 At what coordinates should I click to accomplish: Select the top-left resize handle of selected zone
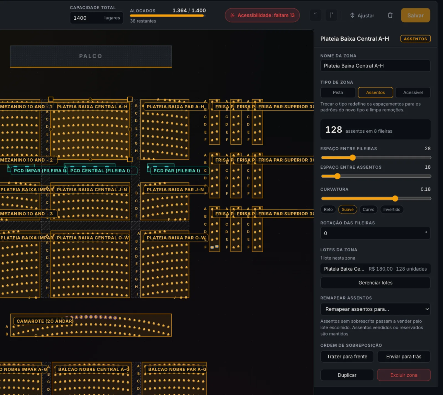click(x=51, y=99)
